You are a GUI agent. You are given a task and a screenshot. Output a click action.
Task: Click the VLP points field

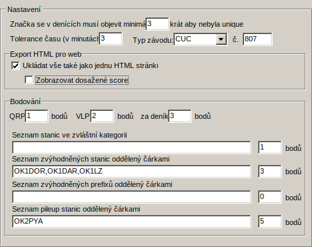(102, 116)
